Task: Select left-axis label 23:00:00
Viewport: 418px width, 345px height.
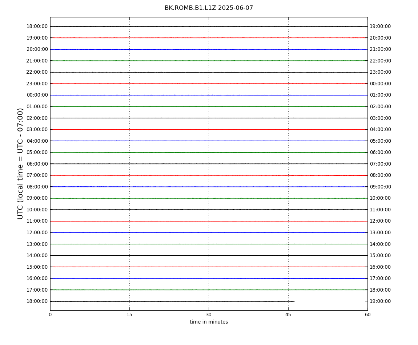Action: coord(37,84)
